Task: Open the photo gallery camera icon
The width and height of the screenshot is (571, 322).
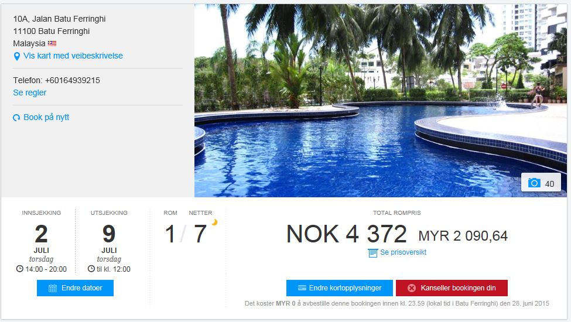Action: [534, 183]
